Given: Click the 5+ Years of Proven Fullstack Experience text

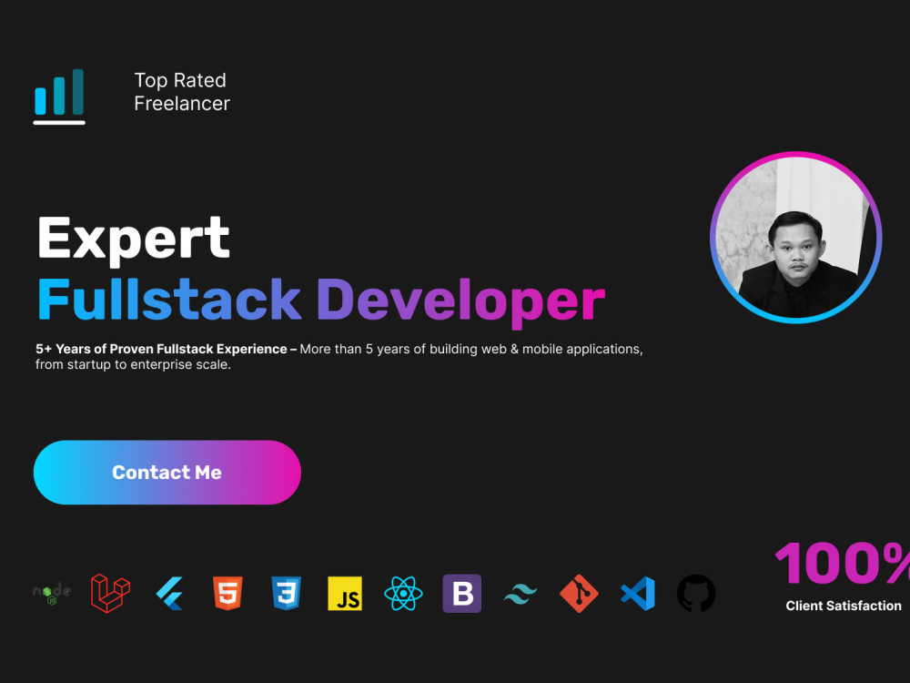Looking at the screenshot, I should 166,349.
